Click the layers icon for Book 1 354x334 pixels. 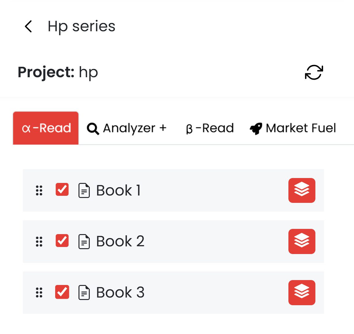[x=302, y=190]
